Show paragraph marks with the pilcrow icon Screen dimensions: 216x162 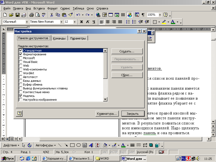[143, 15]
